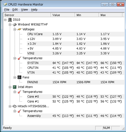Select the Core #1 row
The image size is (126, 132).
(75, 101)
